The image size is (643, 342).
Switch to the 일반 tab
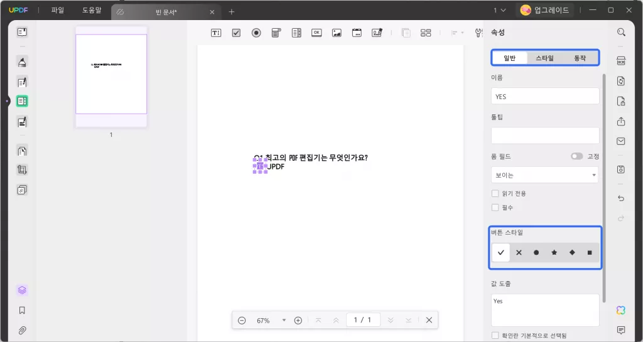[x=509, y=58]
